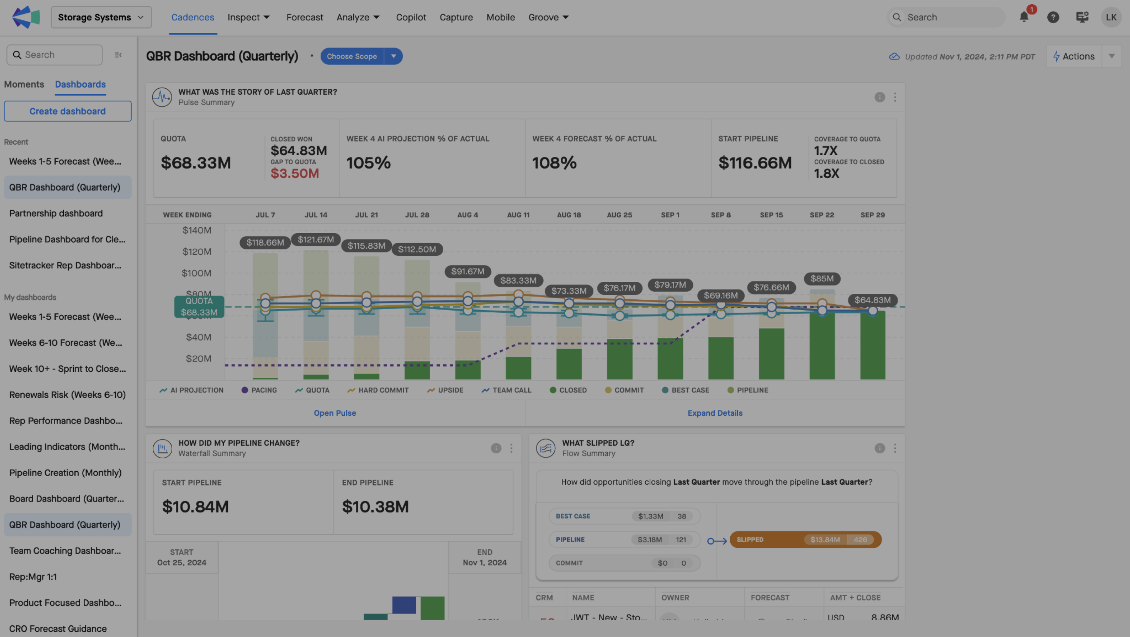Image resolution: width=1130 pixels, height=637 pixels.
Task: Click the help question mark icon
Action: (x=1053, y=17)
